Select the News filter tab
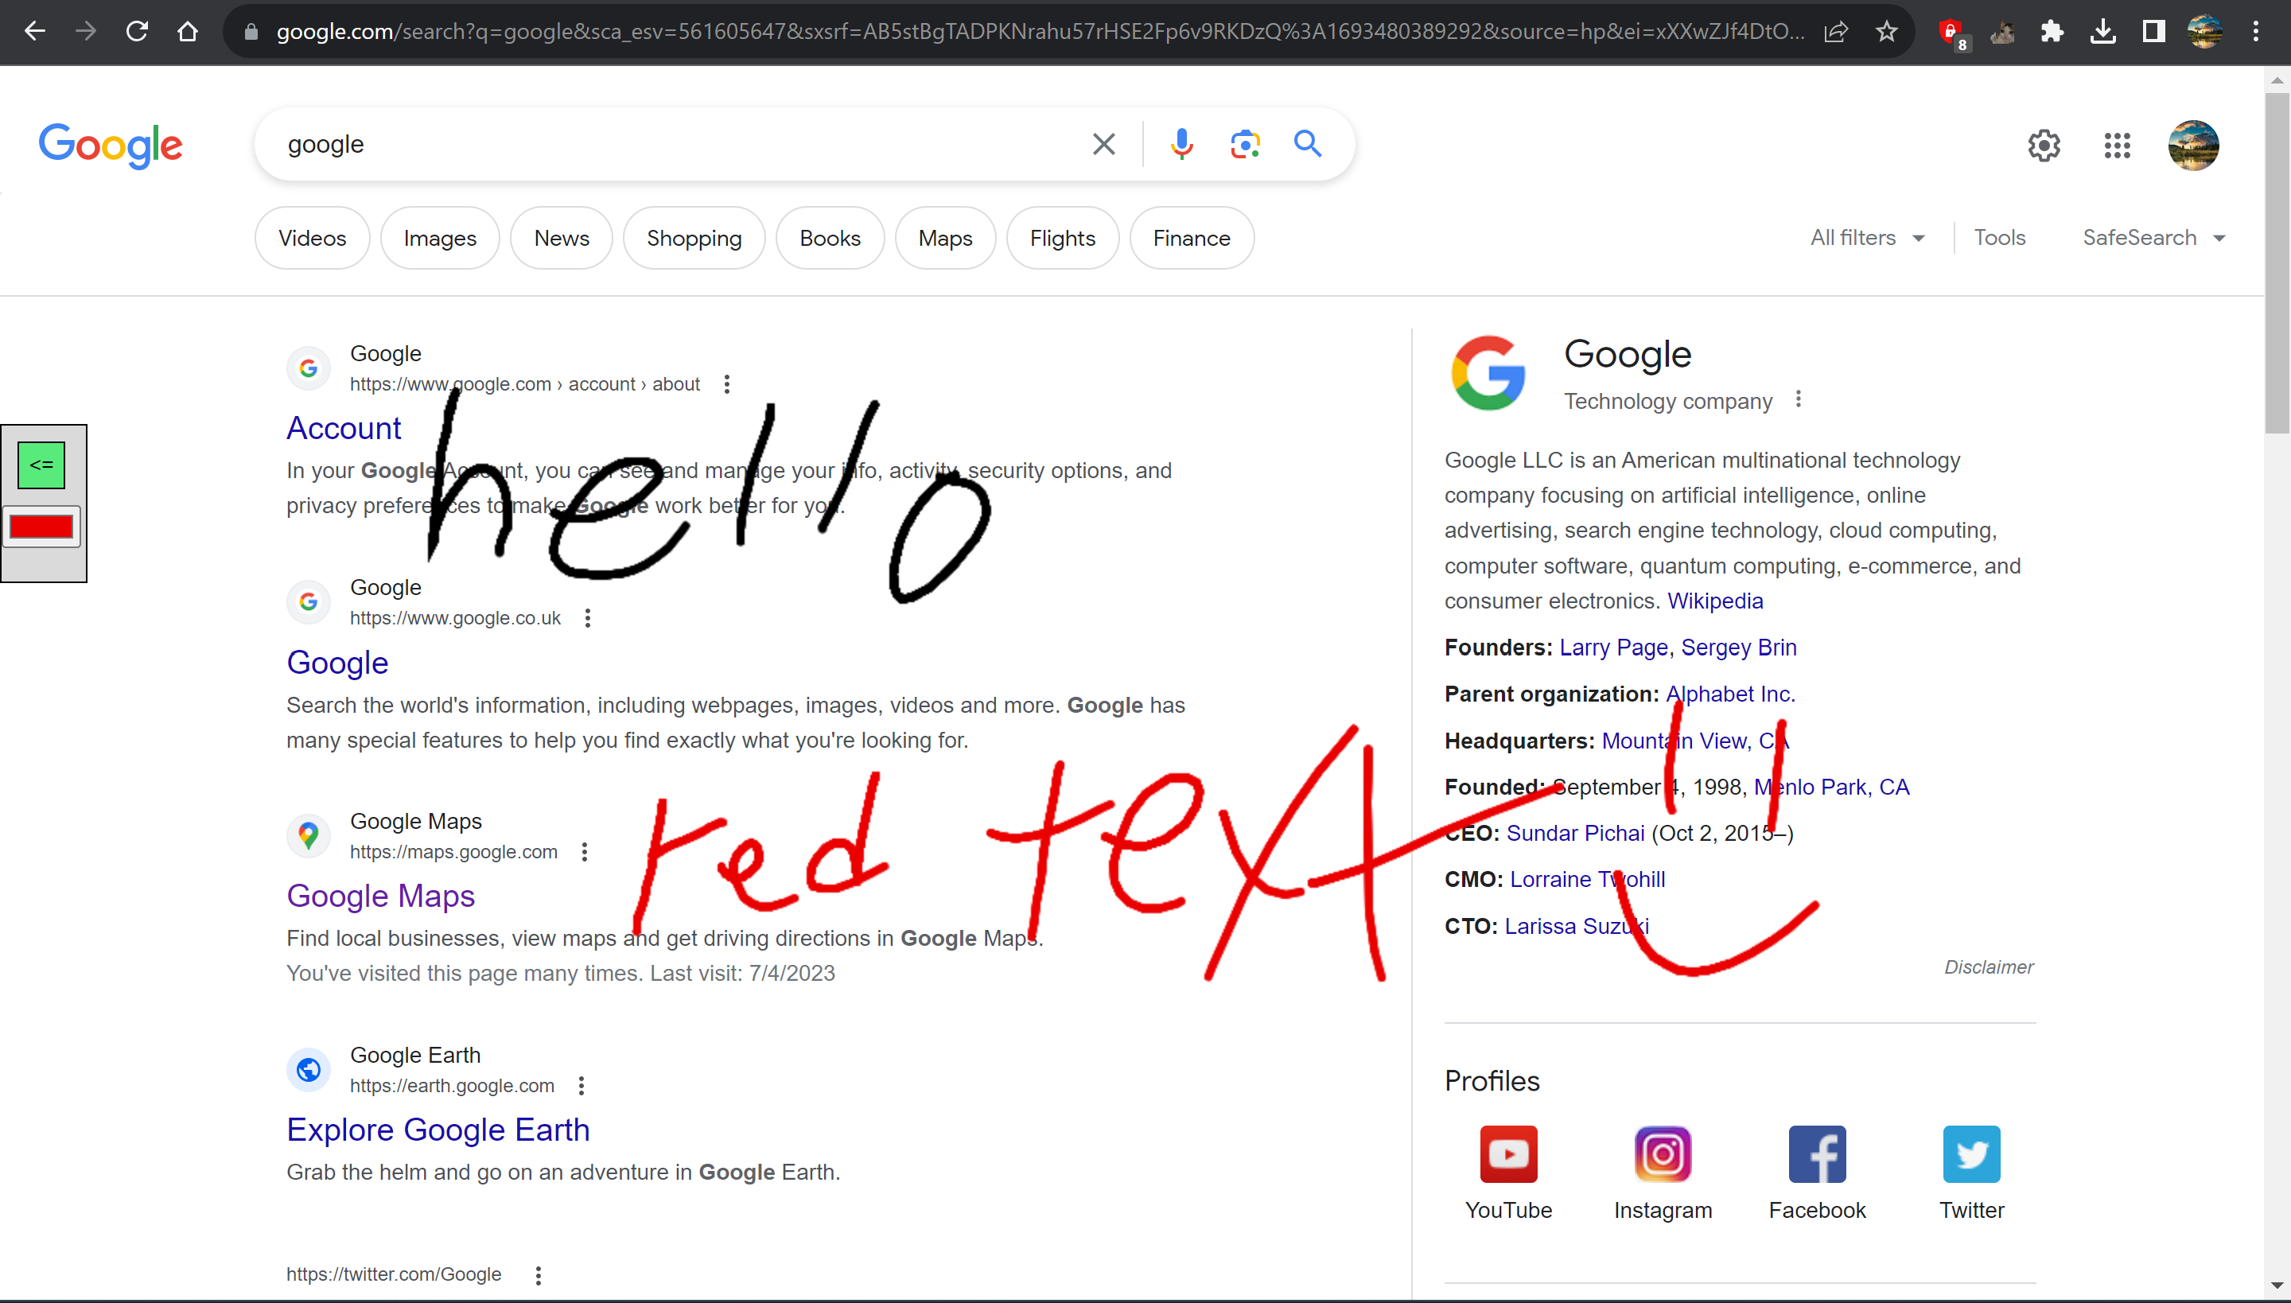 click(x=561, y=238)
